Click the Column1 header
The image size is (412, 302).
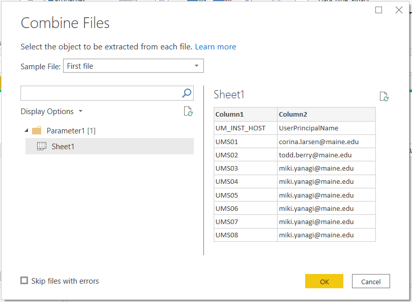tap(246, 114)
